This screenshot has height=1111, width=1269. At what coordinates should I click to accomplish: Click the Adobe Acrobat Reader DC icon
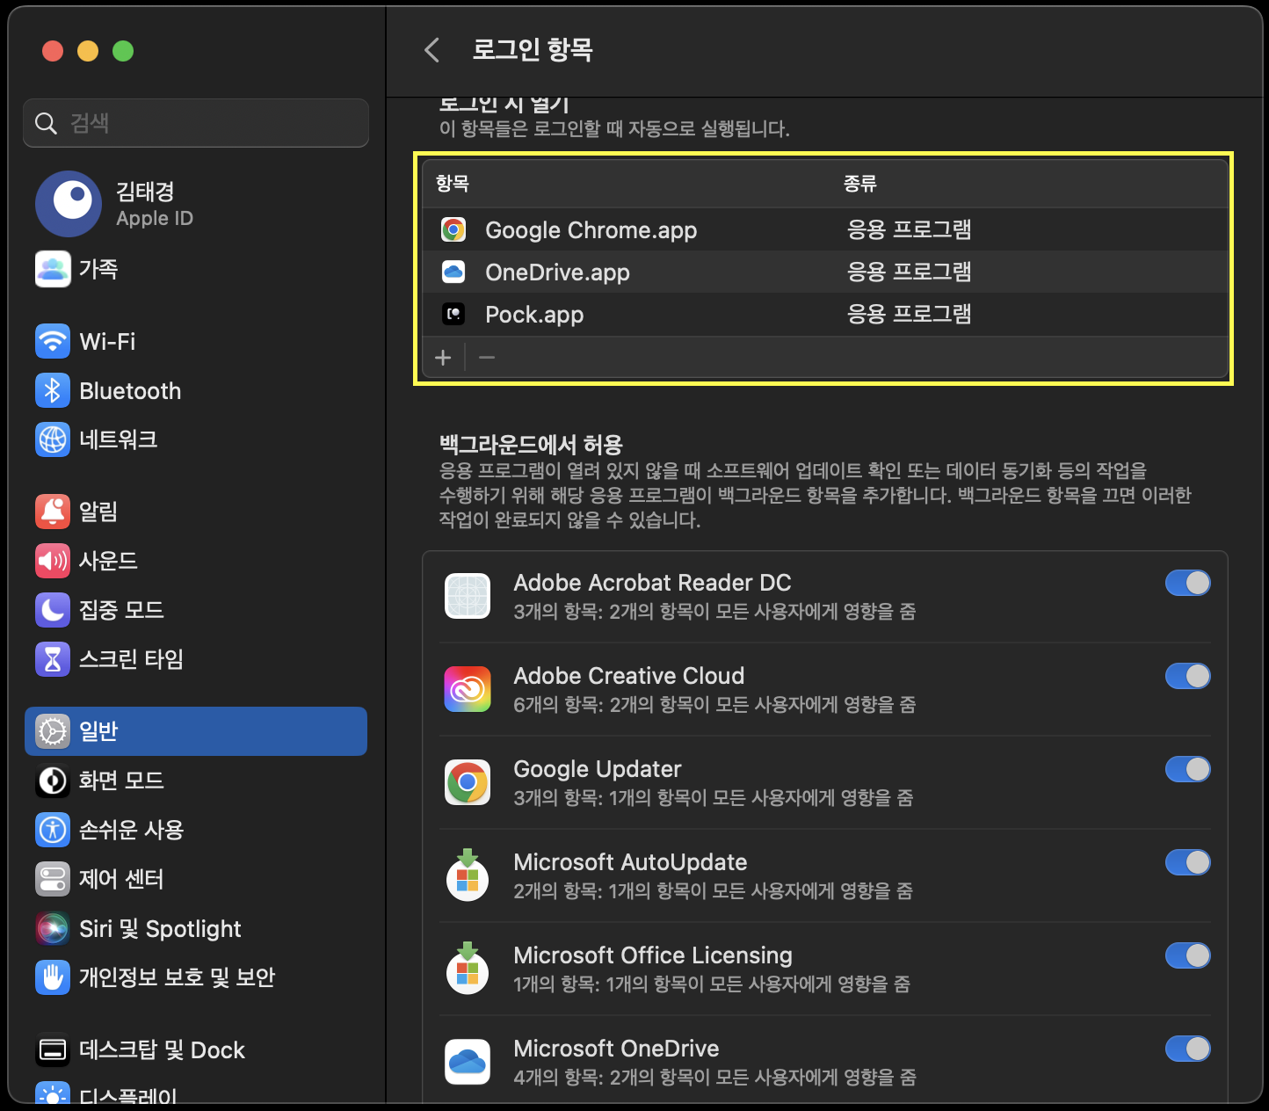tap(468, 596)
